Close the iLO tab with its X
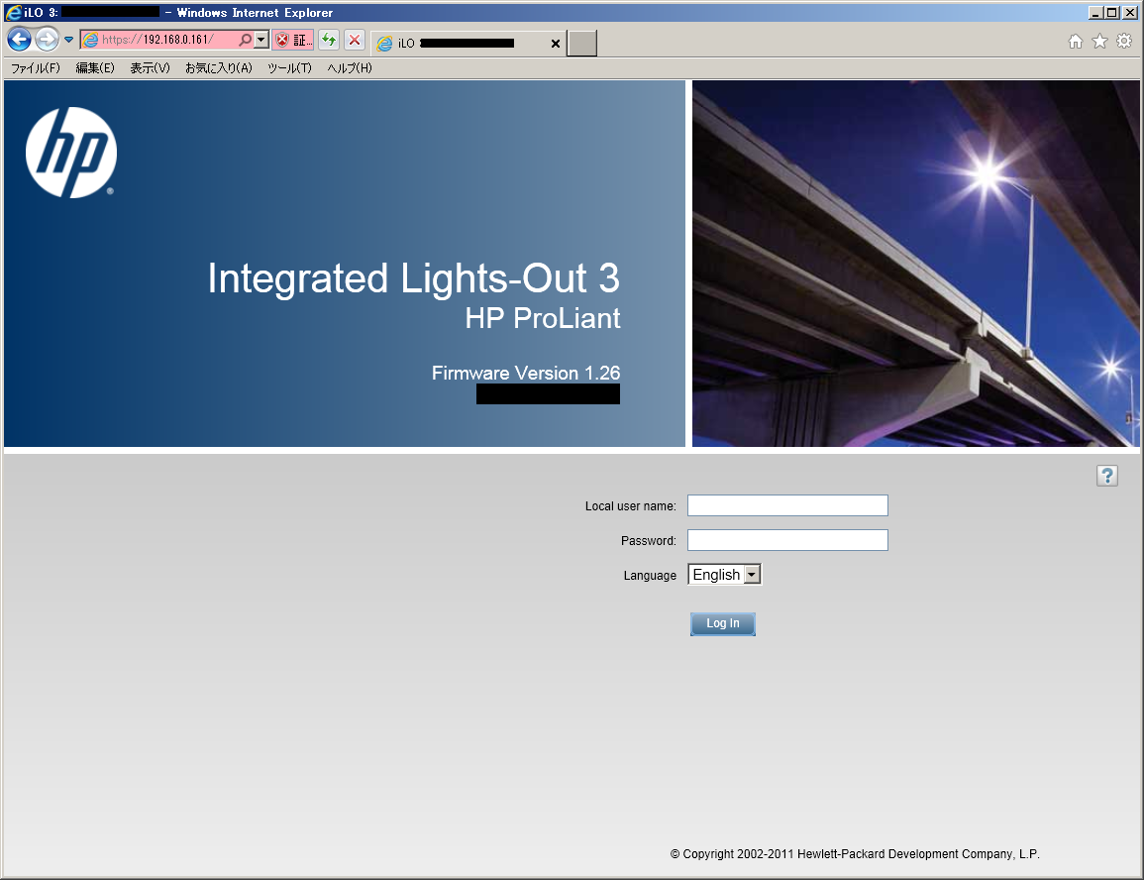The width and height of the screenshot is (1144, 880). [x=556, y=44]
